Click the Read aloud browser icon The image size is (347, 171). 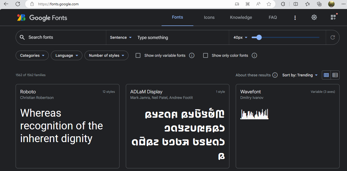click(x=258, y=4)
